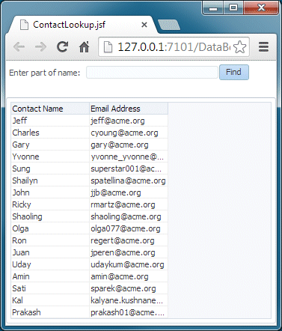Select the Shaoling contact name cell
Viewport: 282px width, 331px height.
[x=50, y=216]
